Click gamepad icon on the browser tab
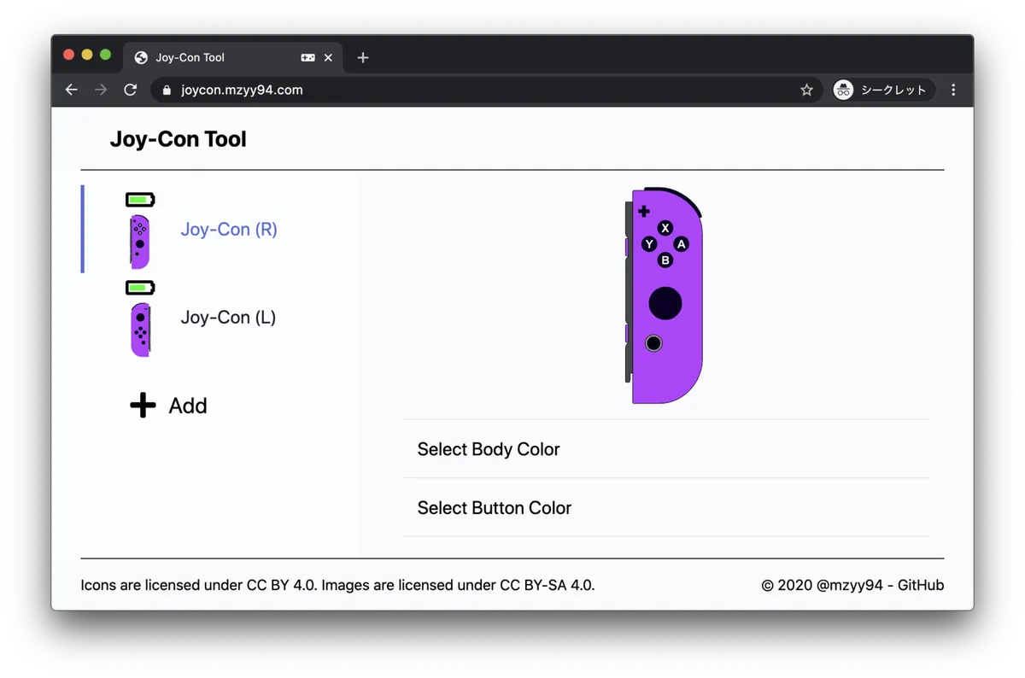The image size is (1025, 678). click(x=307, y=57)
